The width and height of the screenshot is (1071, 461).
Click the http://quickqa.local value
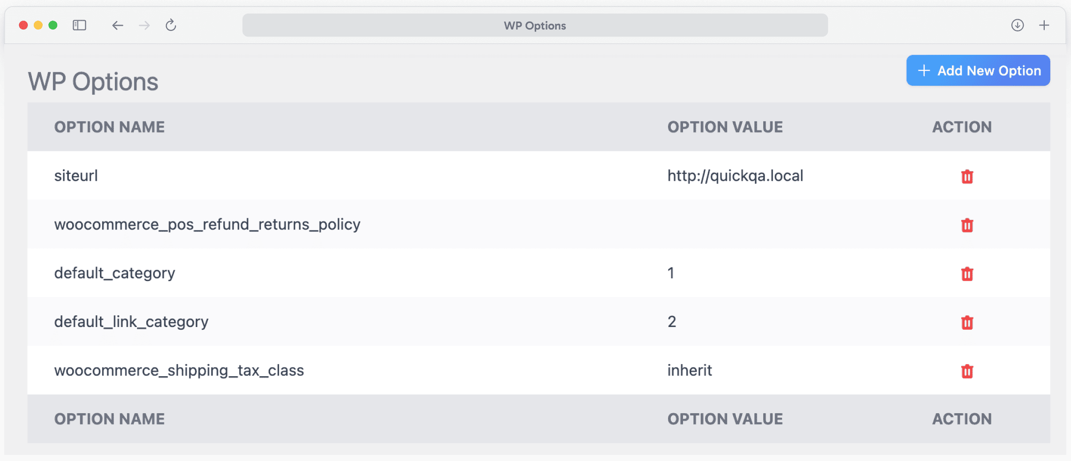(x=735, y=176)
